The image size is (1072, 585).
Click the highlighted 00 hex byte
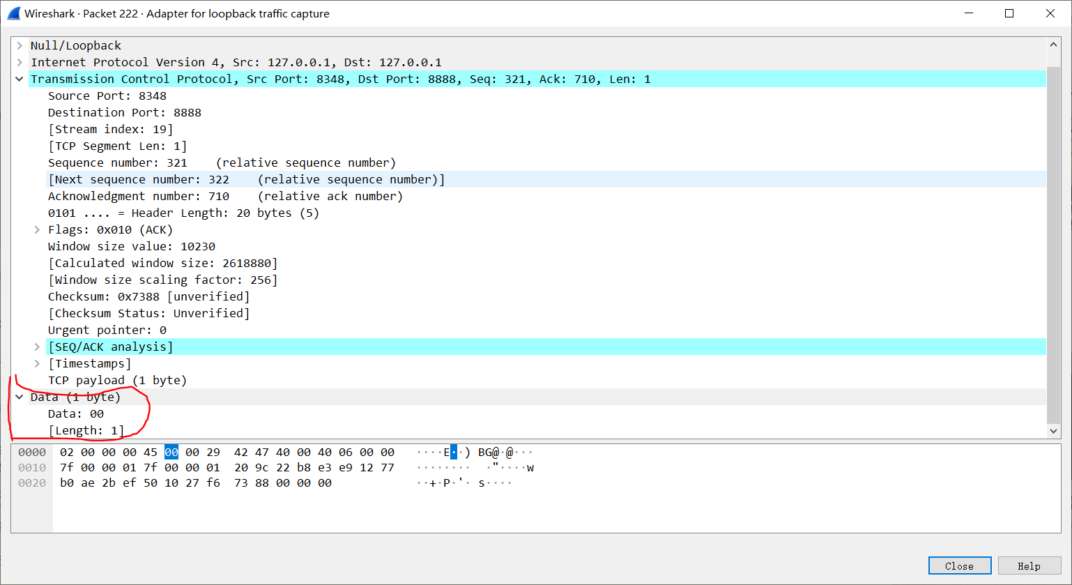[171, 452]
